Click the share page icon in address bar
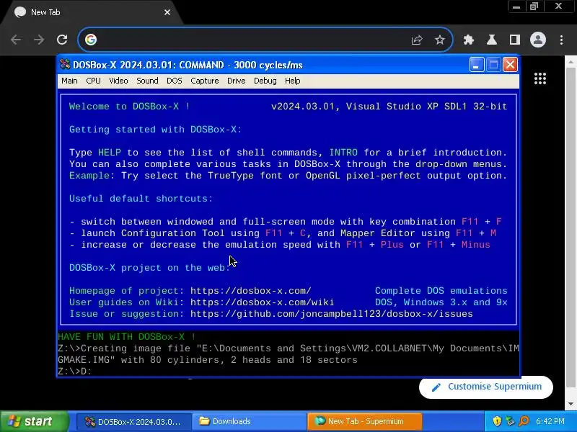 tap(417, 40)
